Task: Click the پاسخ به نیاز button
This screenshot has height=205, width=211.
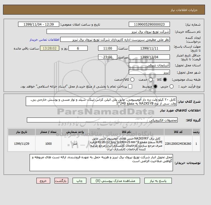Action: point(158,181)
